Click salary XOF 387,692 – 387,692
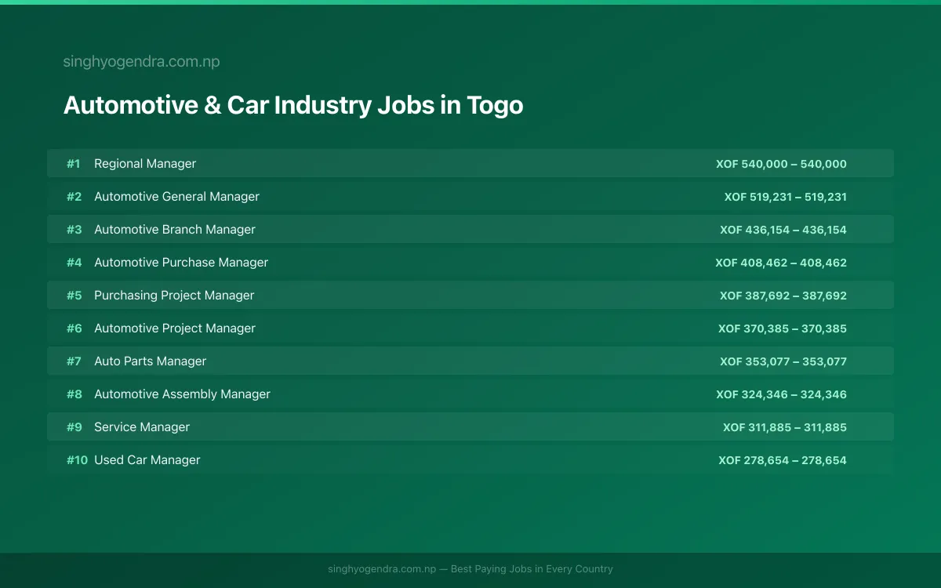 point(783,296)
